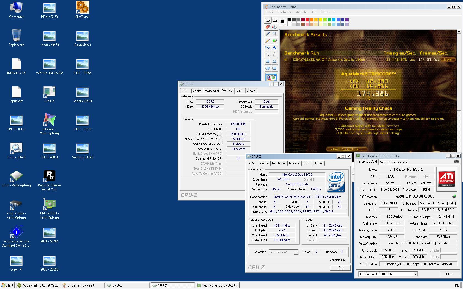Open the Processor #1 selection dropdown in CPU-Z
This screenshot has width=463, height=289.
click(296, 252)
